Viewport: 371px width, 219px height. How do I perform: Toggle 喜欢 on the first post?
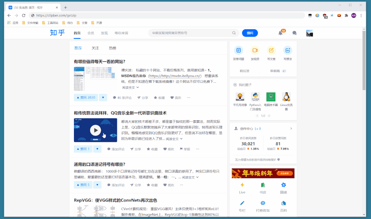click(176, 98)
